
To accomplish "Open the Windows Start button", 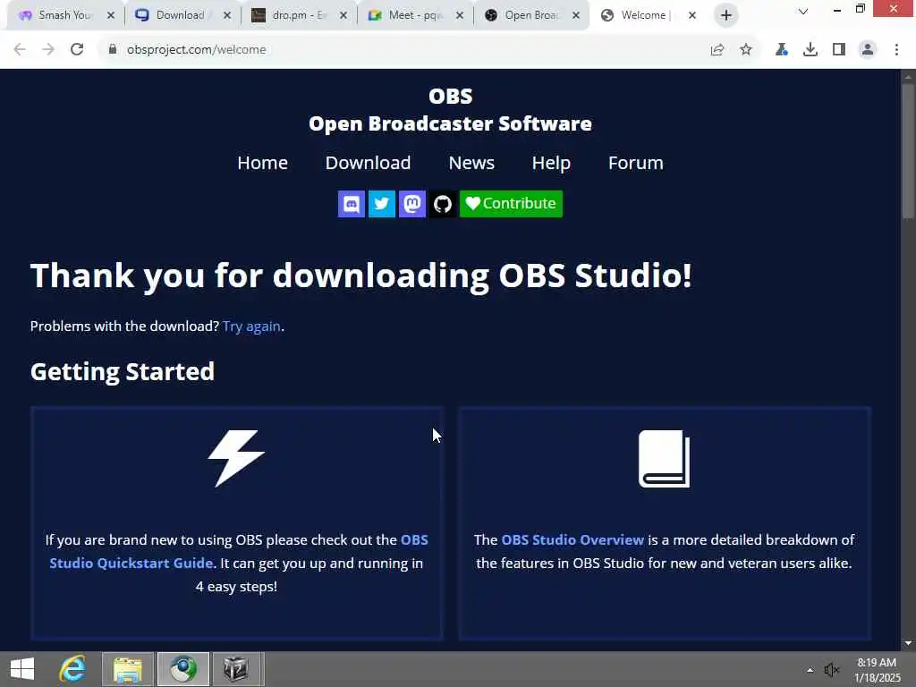I will [x=22, y=669].
